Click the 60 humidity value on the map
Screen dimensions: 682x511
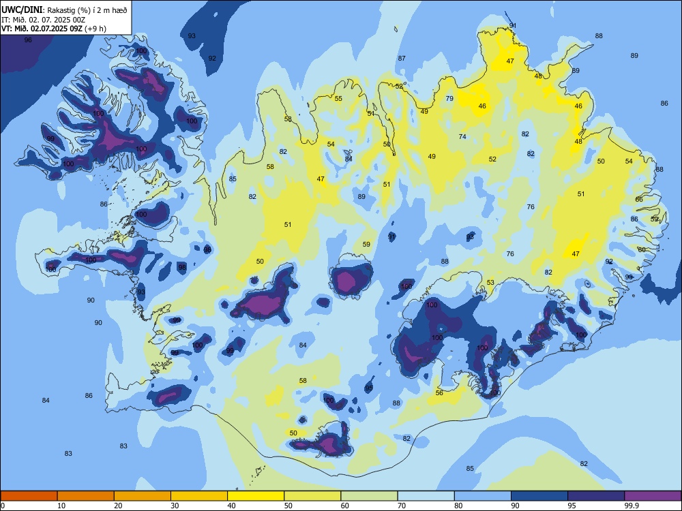[642, 250]
